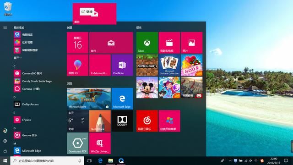The height and width of the screenshot is (165, 293).
Task: Open the Sogou input method tray icon
Action: (x=262, y=161)
